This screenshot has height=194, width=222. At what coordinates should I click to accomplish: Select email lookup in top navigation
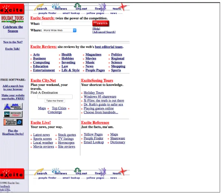pyautogui.click(x=71, y=13)
